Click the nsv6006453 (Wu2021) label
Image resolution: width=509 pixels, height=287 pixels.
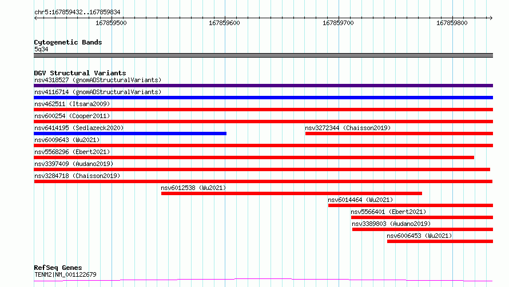pyautogui.click(x=419, y=236)
